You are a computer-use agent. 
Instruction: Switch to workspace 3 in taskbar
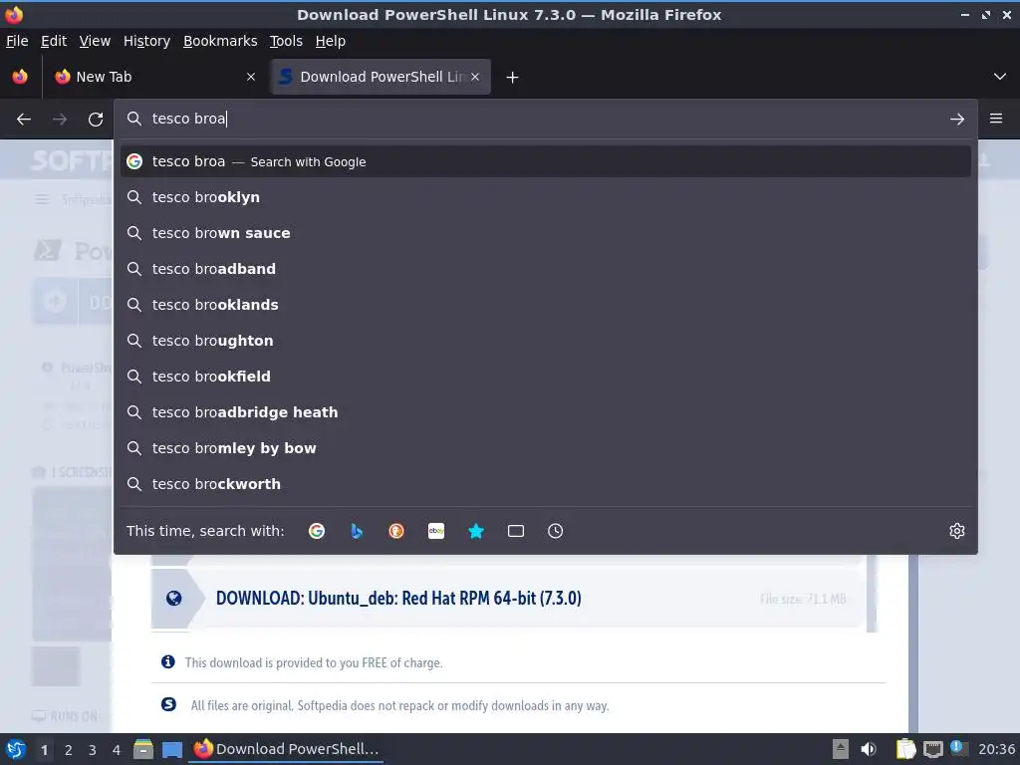[93, 750]
